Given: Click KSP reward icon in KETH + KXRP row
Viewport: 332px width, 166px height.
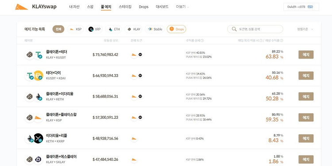Looking at the screenshot, I should coord(134,138).
